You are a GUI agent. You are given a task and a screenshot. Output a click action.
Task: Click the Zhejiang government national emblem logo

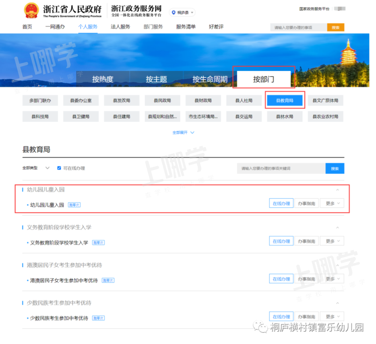click(x=31, y=10)
